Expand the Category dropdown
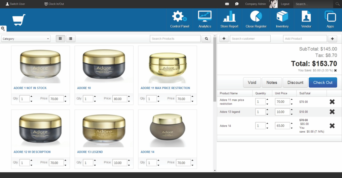The image size is (342, 178). tap(26, 39)
